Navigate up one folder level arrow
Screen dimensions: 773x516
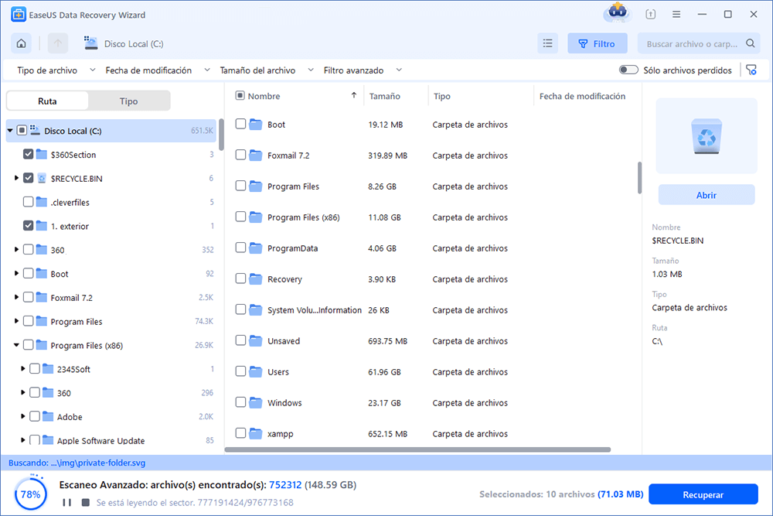58,43
